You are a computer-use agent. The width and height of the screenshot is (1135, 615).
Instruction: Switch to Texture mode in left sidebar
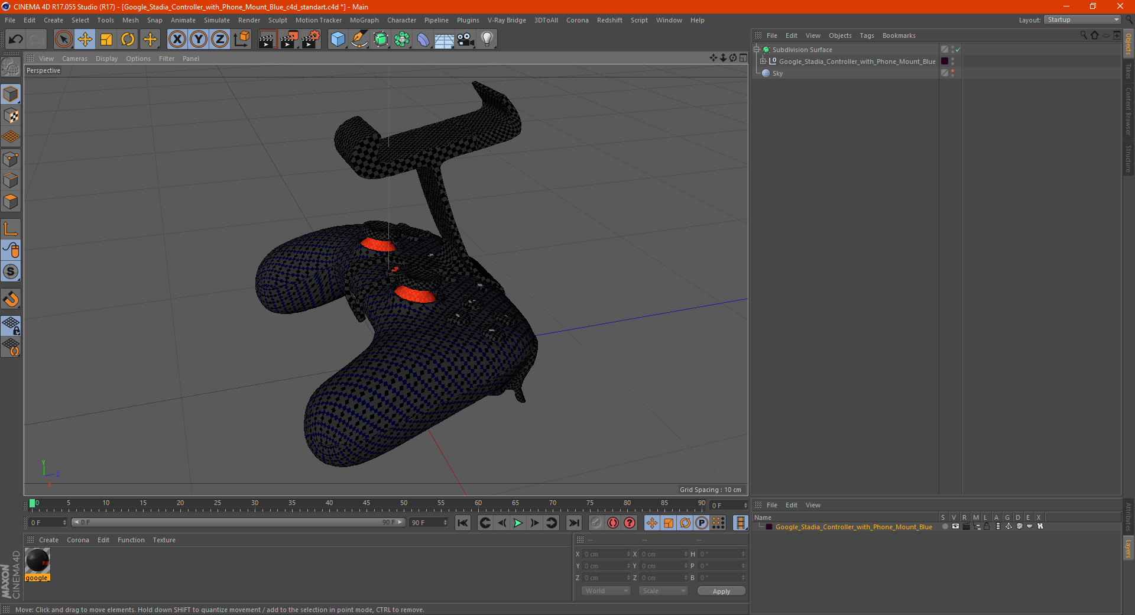pyautogui.click(x=11, y=116)
